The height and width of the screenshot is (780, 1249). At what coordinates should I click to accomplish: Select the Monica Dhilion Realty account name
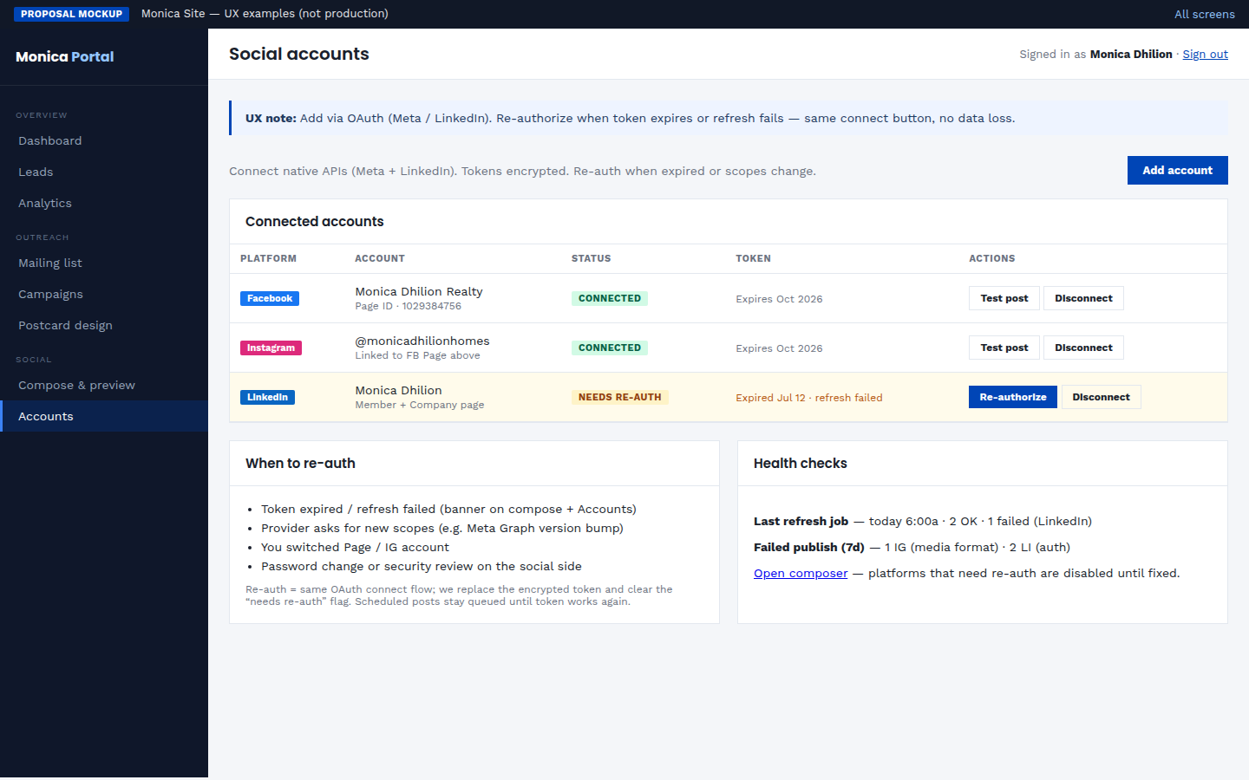pos(419,291)
